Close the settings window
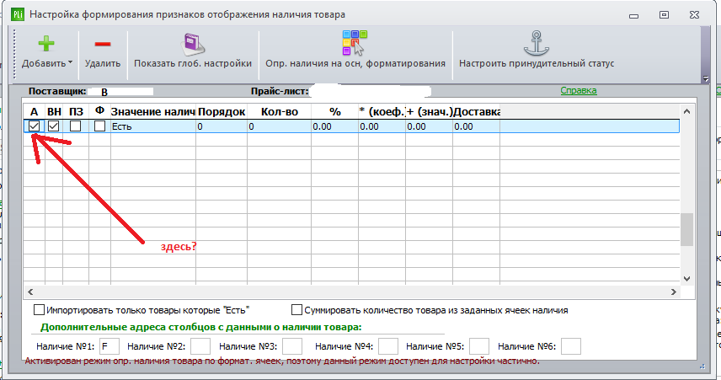721x380 pixels. click(x=695, y=14)
